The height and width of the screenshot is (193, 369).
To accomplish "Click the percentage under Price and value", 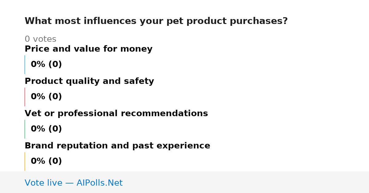I will tap(46, 65).
